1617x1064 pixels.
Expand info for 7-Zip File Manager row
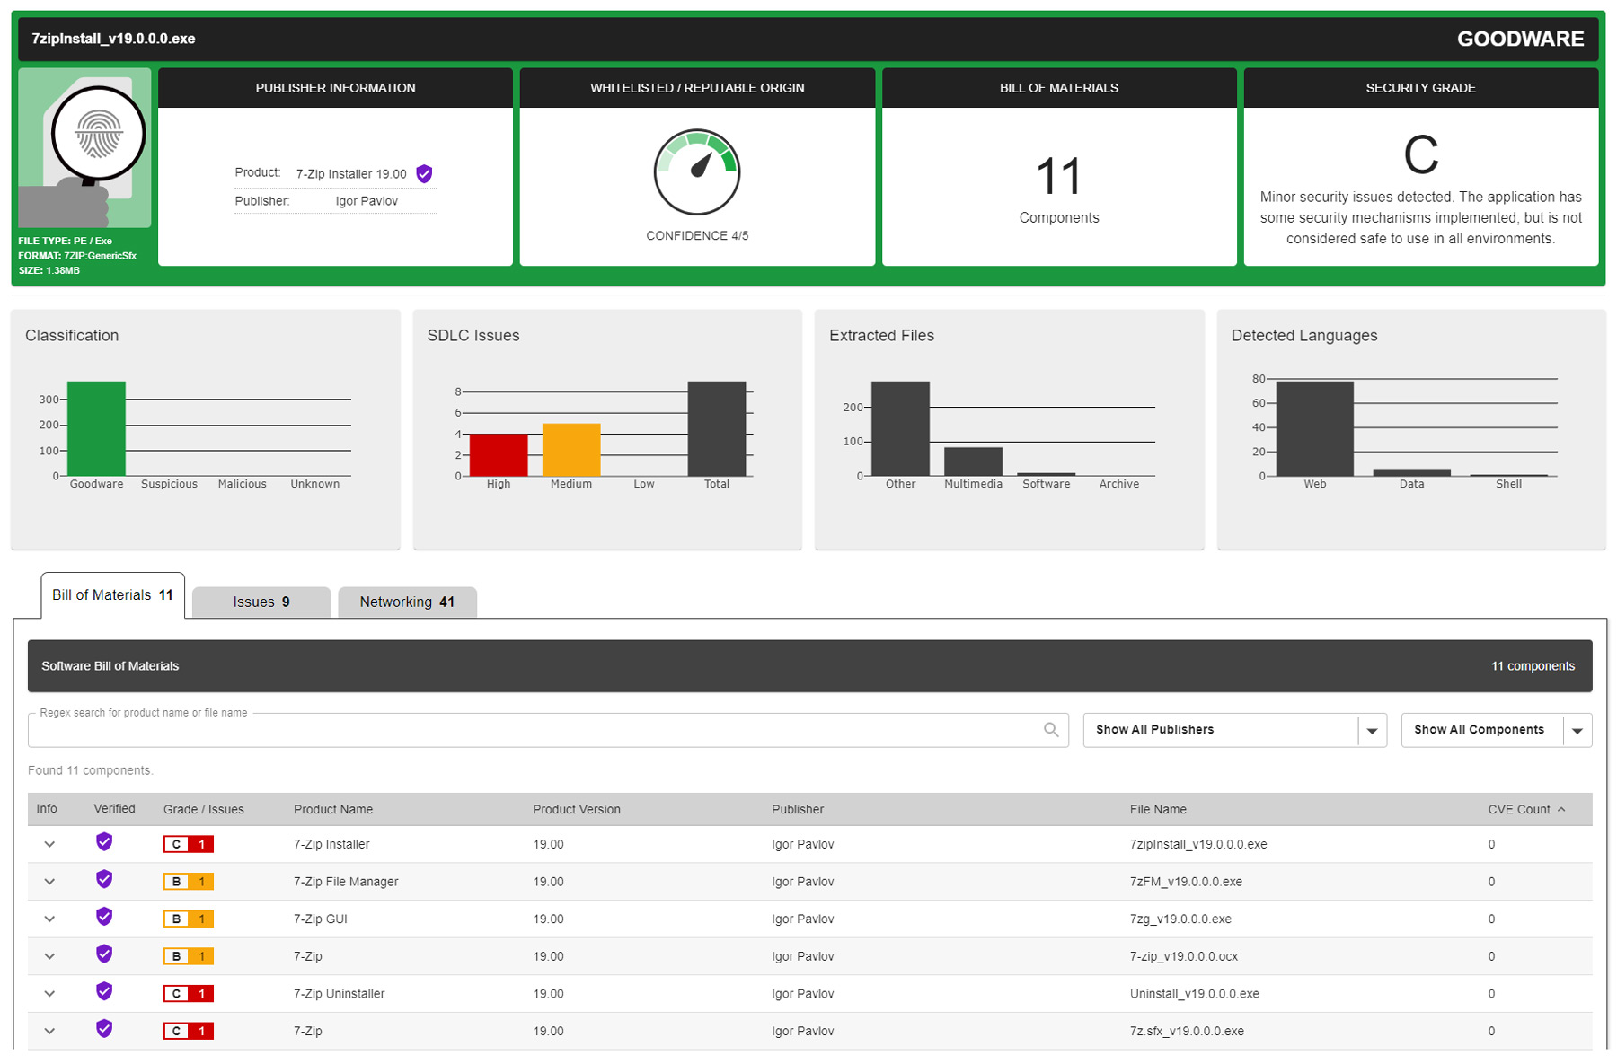tap(49, 882)
